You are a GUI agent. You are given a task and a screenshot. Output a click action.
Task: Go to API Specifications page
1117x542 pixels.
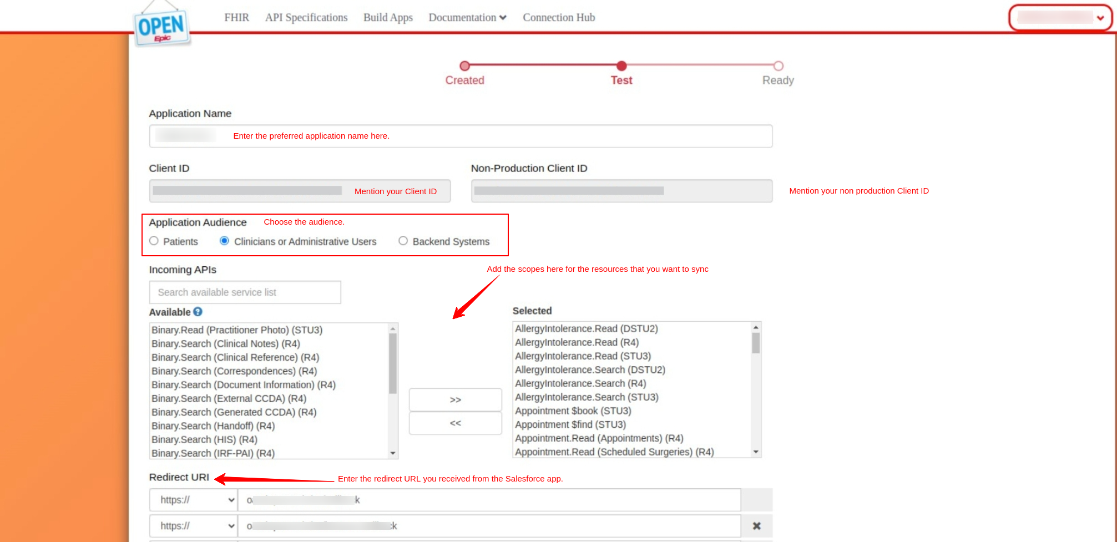[306, 18]
